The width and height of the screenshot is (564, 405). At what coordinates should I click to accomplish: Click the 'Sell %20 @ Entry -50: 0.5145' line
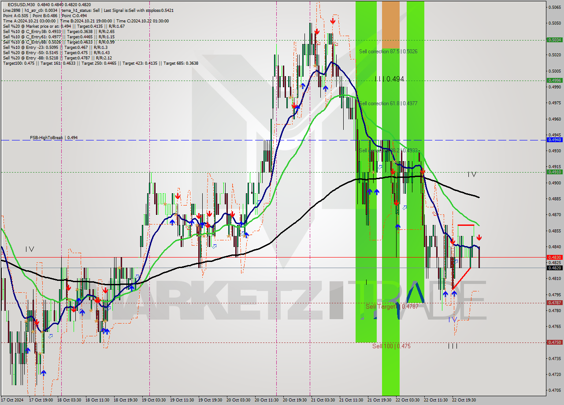pos(56,52)
